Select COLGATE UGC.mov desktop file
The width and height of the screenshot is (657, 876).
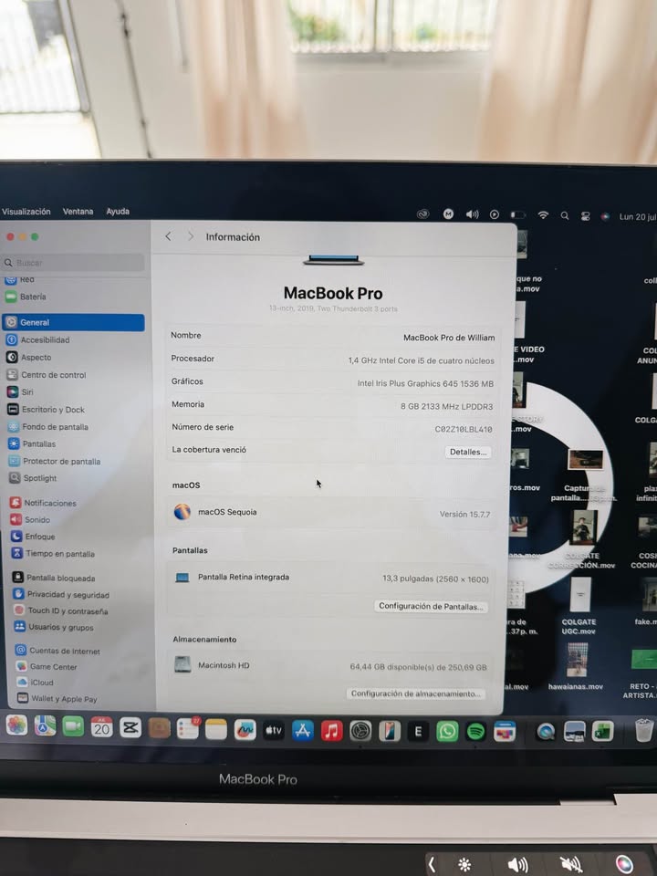click(x=579, y=606)
